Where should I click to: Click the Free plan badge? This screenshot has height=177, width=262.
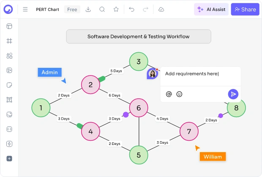pos(72,10)
